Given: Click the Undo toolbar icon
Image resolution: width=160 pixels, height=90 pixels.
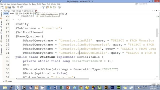Looking at the screenshot, I should coord(18,7).
